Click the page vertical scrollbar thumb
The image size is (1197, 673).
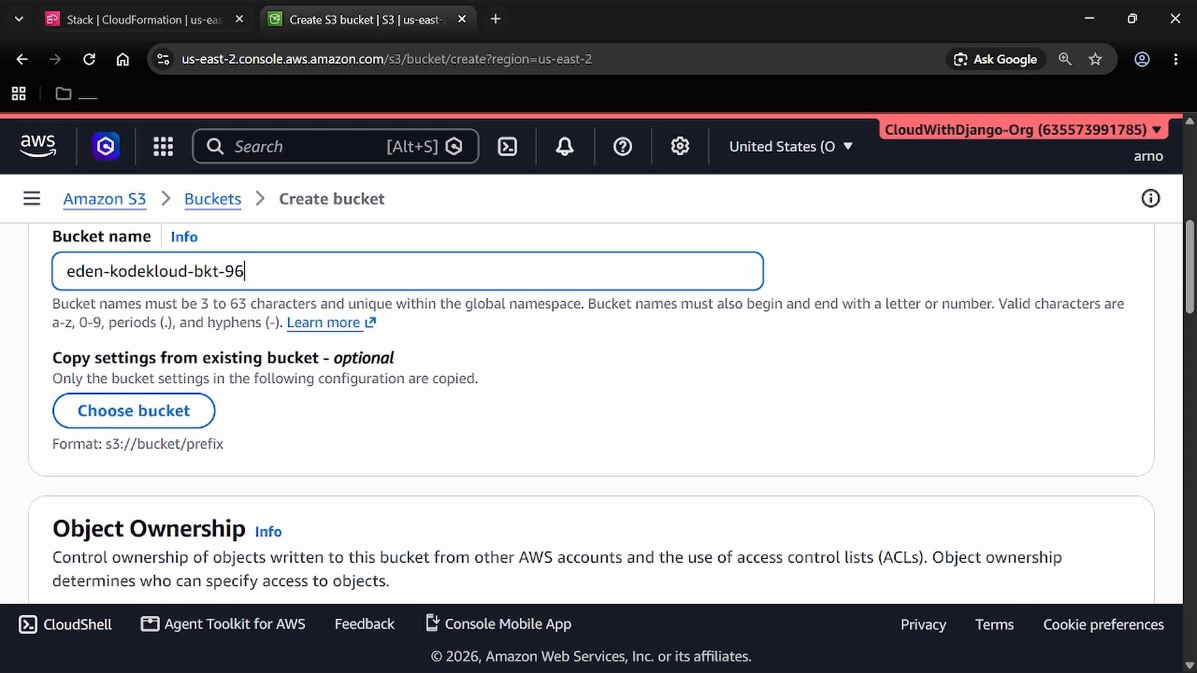pos(1190,267)
